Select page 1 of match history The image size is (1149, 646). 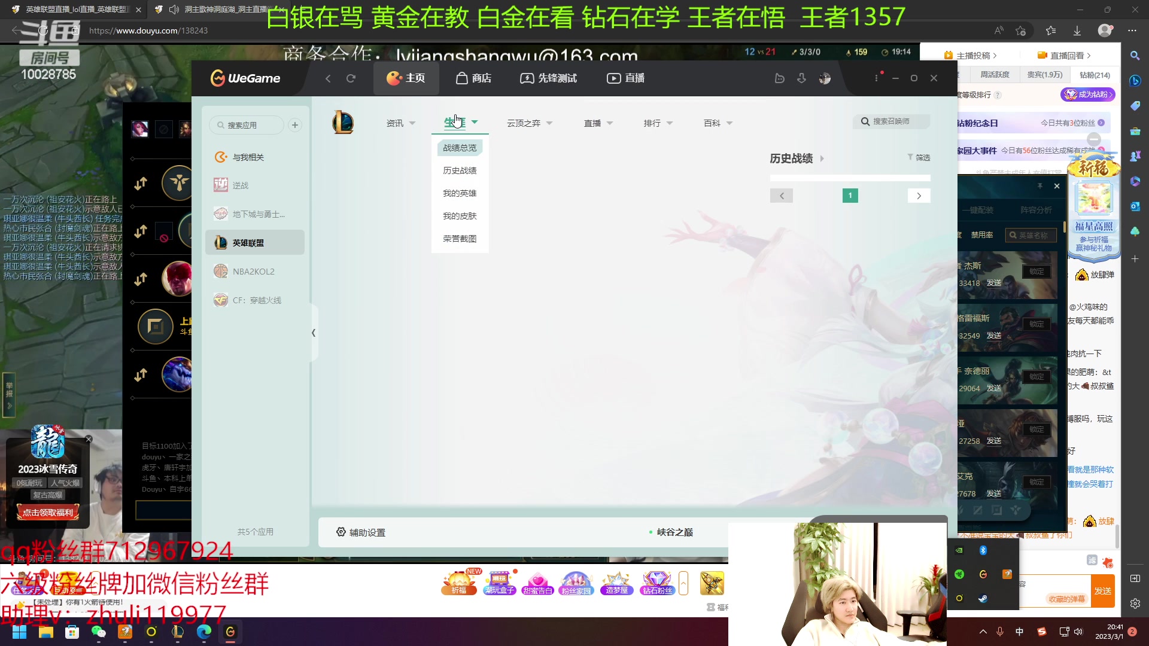pos(850,196)
